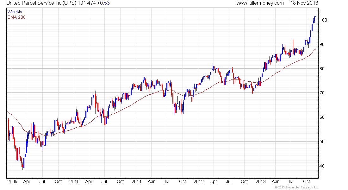Open the www.fullermoney.com link text

pos(260,3)
